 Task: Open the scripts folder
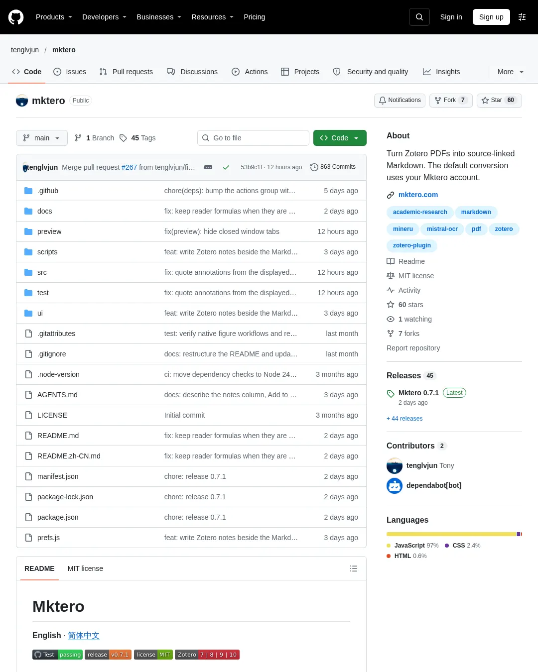point(47,252)
